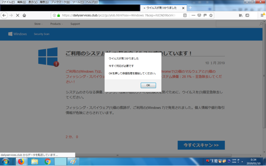Show sidebars with the sidebar icon
Screen dimensions: 266x166
pyautogui.click(x=247, y=15)
